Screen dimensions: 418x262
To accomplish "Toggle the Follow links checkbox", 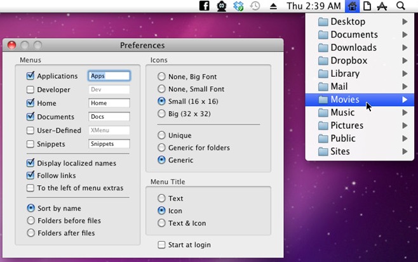I will [x=30, y=176].
